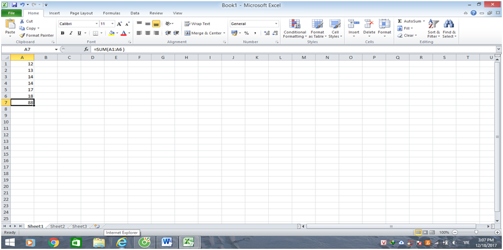Toggle Italic formatting

coord(69,33)
